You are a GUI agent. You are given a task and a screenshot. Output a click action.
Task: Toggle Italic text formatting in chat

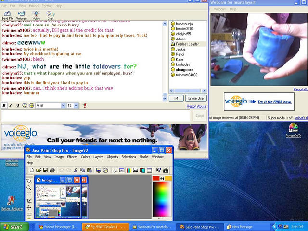[x=11, y=105]
